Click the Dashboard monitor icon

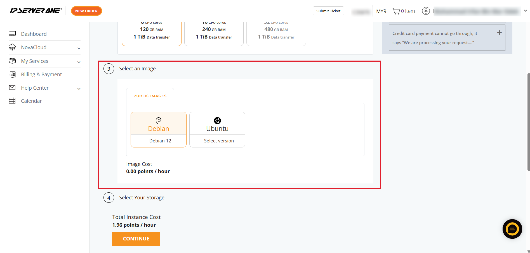12,34
